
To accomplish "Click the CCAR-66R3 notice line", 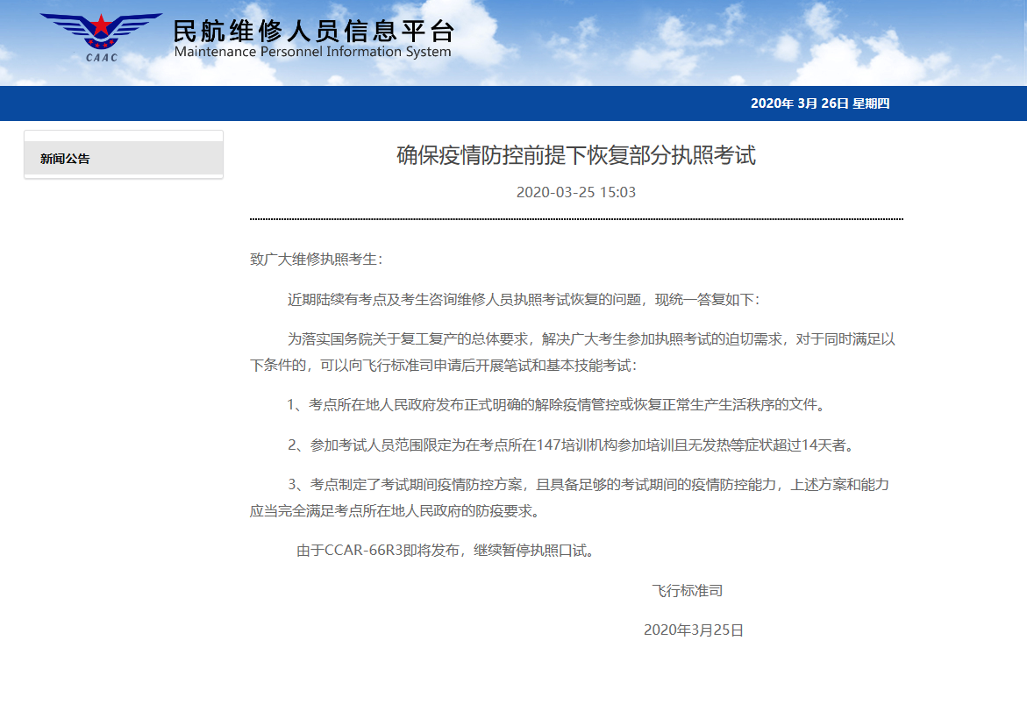I will tap(446, 552).
